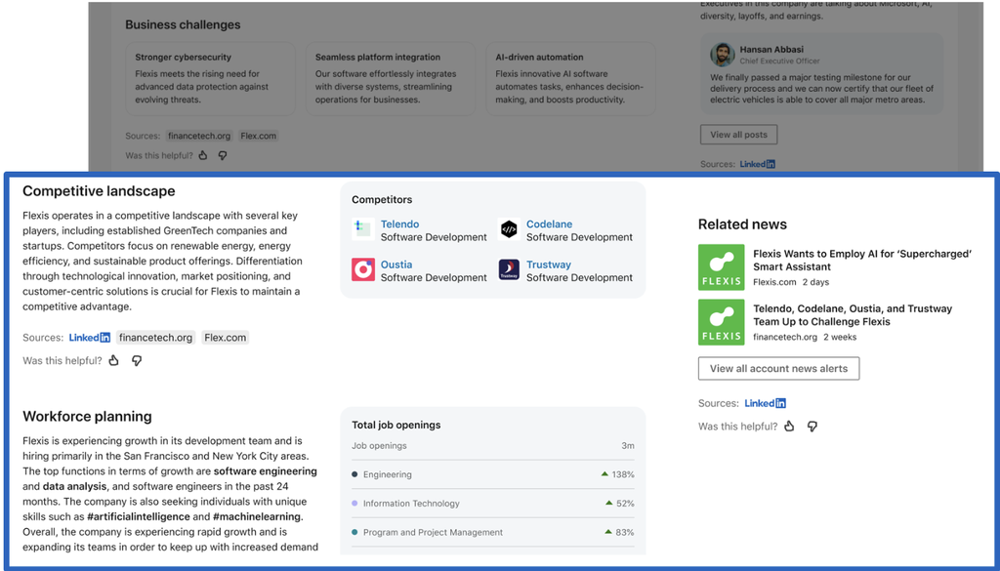Click the Oustia company logo
Image resolution: width=1000 pixels, height=571 pixels.
pos(363,269)
